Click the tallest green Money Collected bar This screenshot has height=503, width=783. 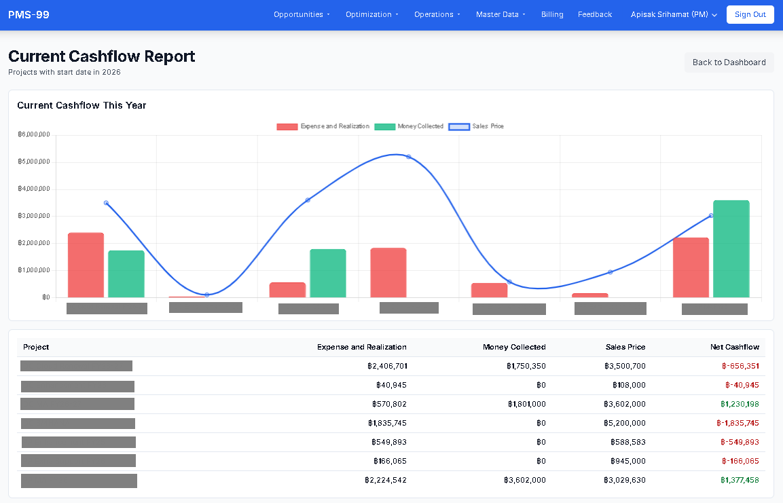point(731,248)
